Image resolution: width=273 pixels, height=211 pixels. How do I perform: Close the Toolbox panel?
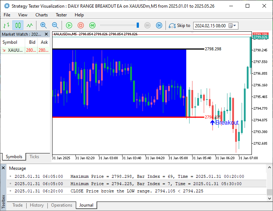pyautogui.click(x=3, y=168)
